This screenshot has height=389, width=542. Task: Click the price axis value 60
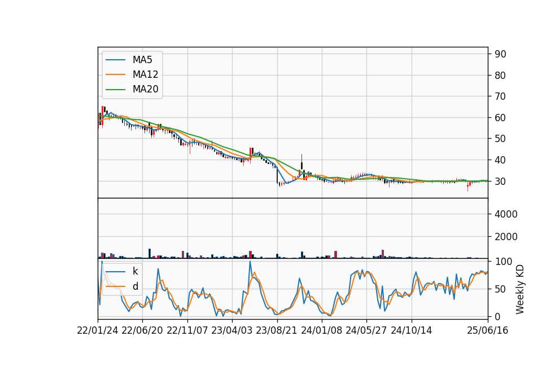coord(500,118)
